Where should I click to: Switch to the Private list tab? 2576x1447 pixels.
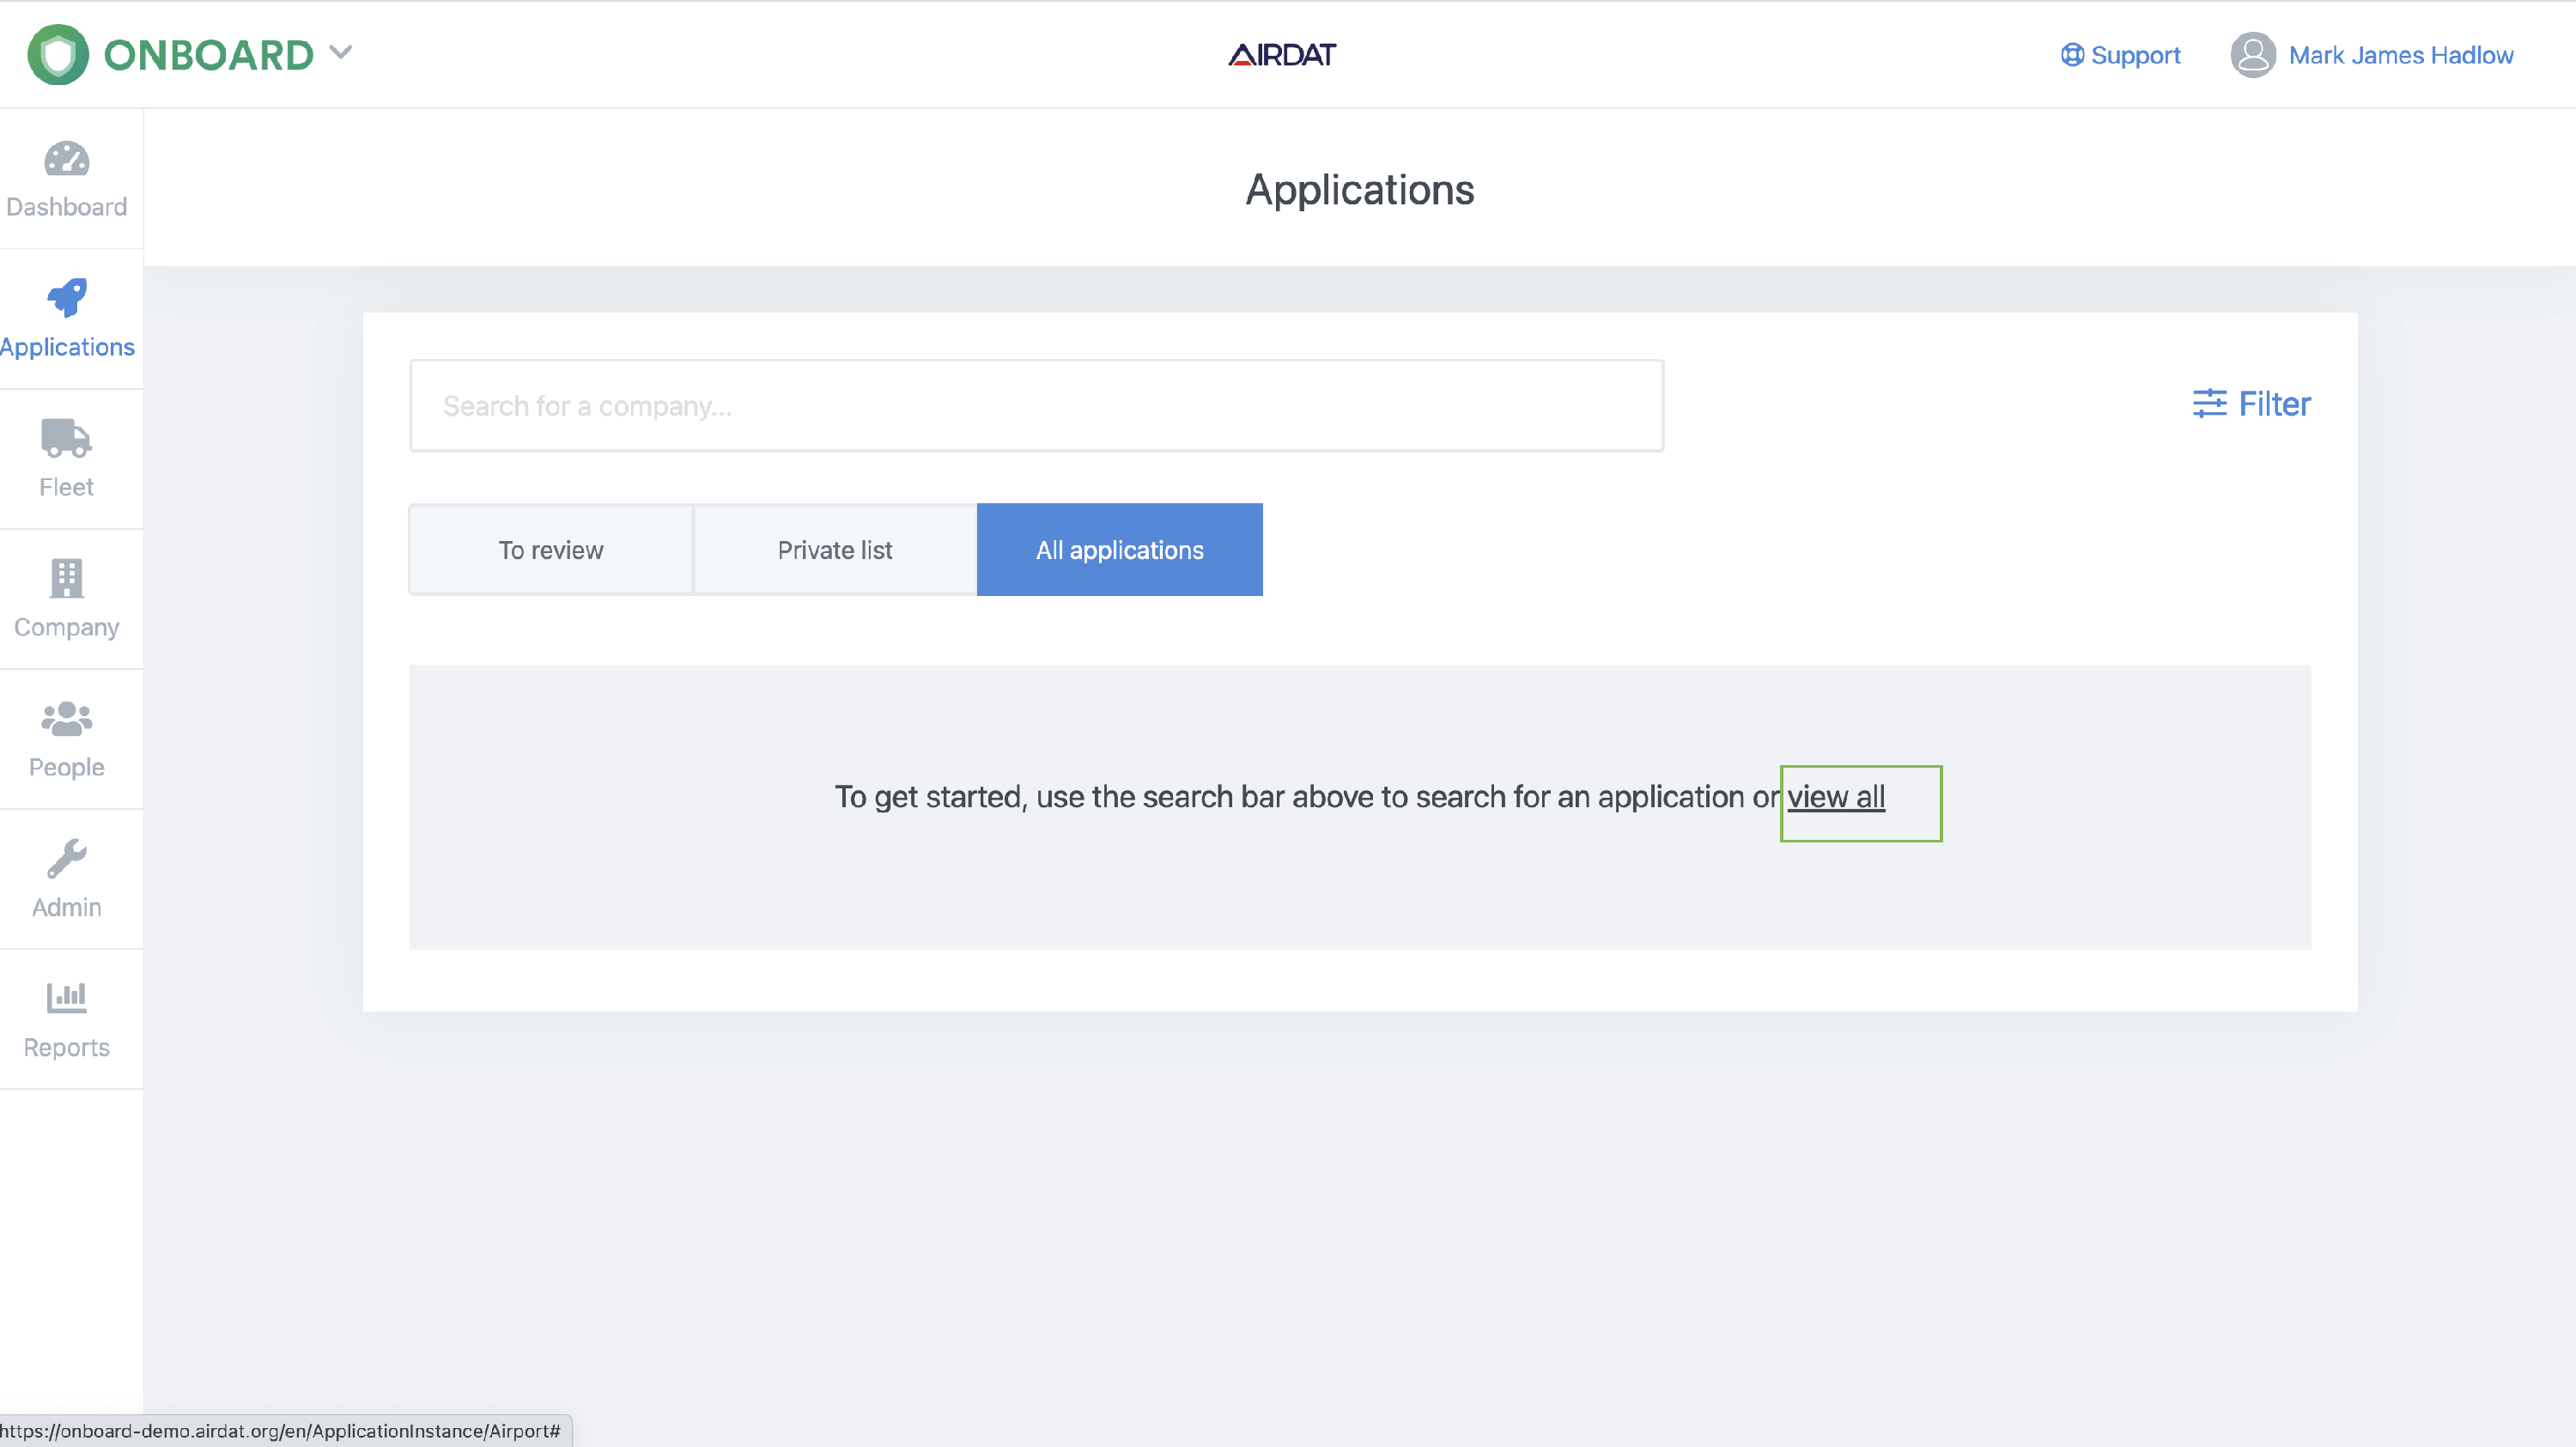coord(835,550)
